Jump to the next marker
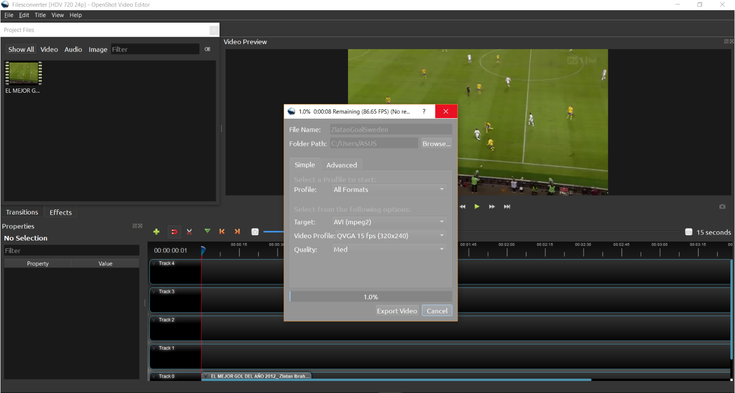The width and height of the screenshot is (735, 393). (237, 231)
